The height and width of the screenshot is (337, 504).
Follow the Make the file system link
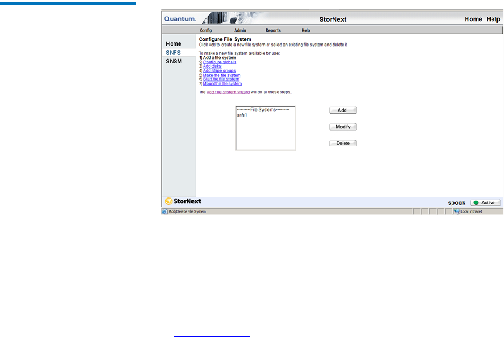(222, 75)
